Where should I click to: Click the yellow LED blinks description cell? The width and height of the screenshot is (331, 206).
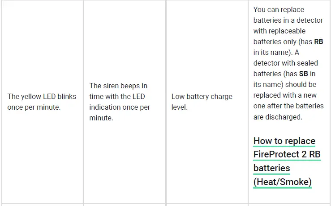(42, 102)
